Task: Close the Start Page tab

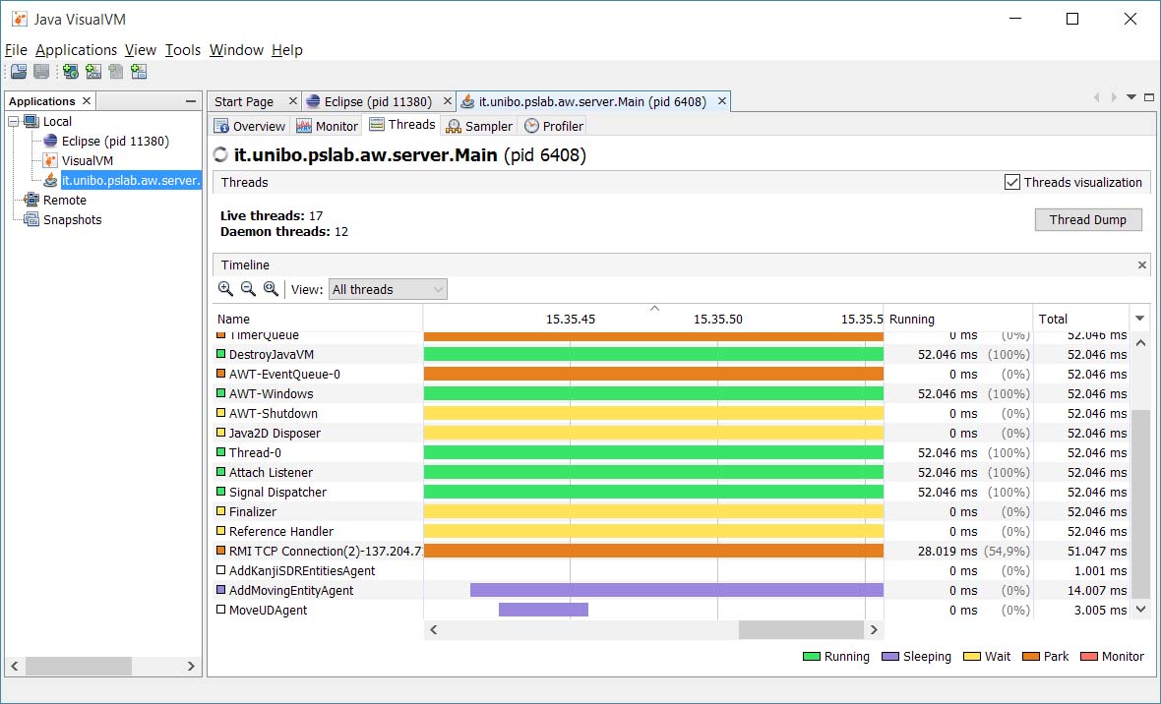Action: (292, 100)
